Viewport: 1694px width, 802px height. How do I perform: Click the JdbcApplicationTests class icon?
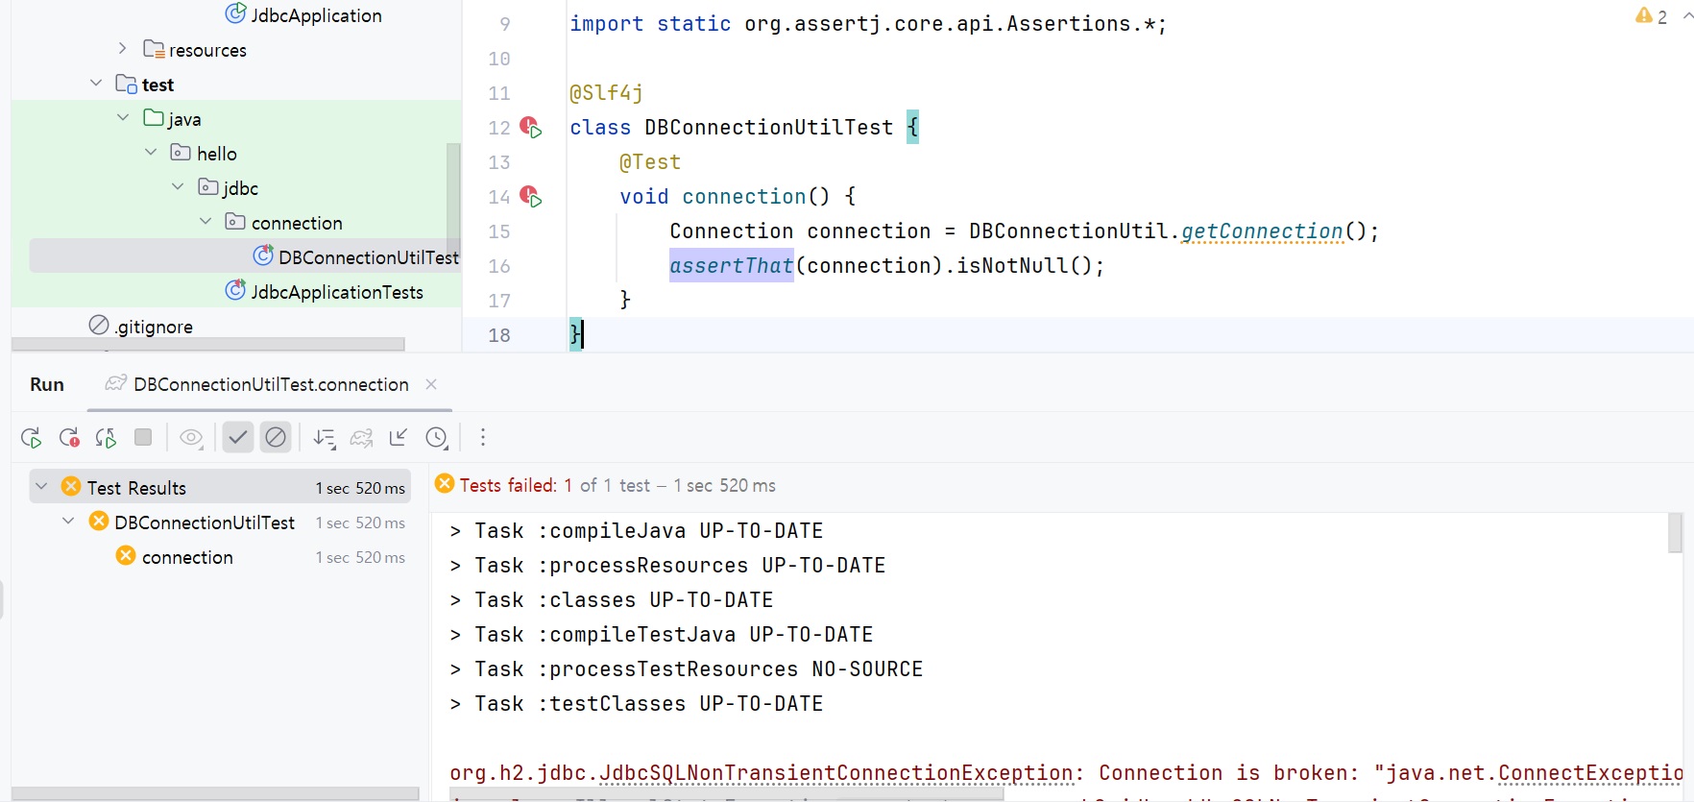click(235, 290)
